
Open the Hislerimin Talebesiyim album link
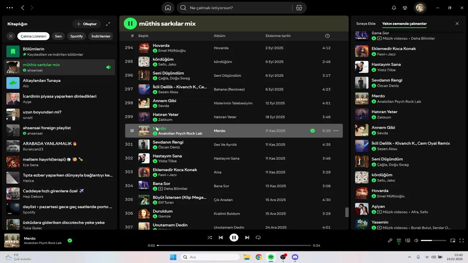(233, 103)
